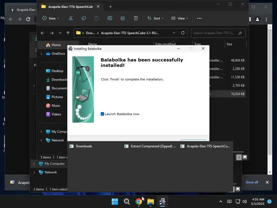Open volume control in system tray

(x=245, y=201)
